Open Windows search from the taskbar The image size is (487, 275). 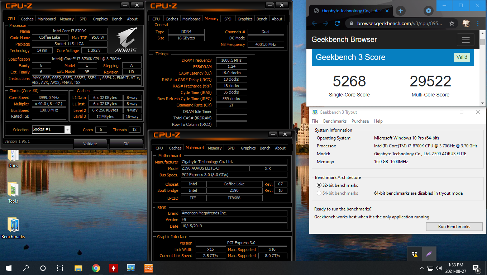[26, 268]
